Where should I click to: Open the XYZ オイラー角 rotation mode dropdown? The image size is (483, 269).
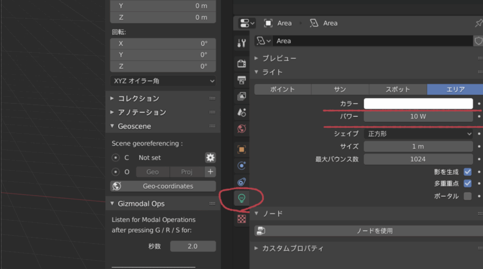coord(163,81)
